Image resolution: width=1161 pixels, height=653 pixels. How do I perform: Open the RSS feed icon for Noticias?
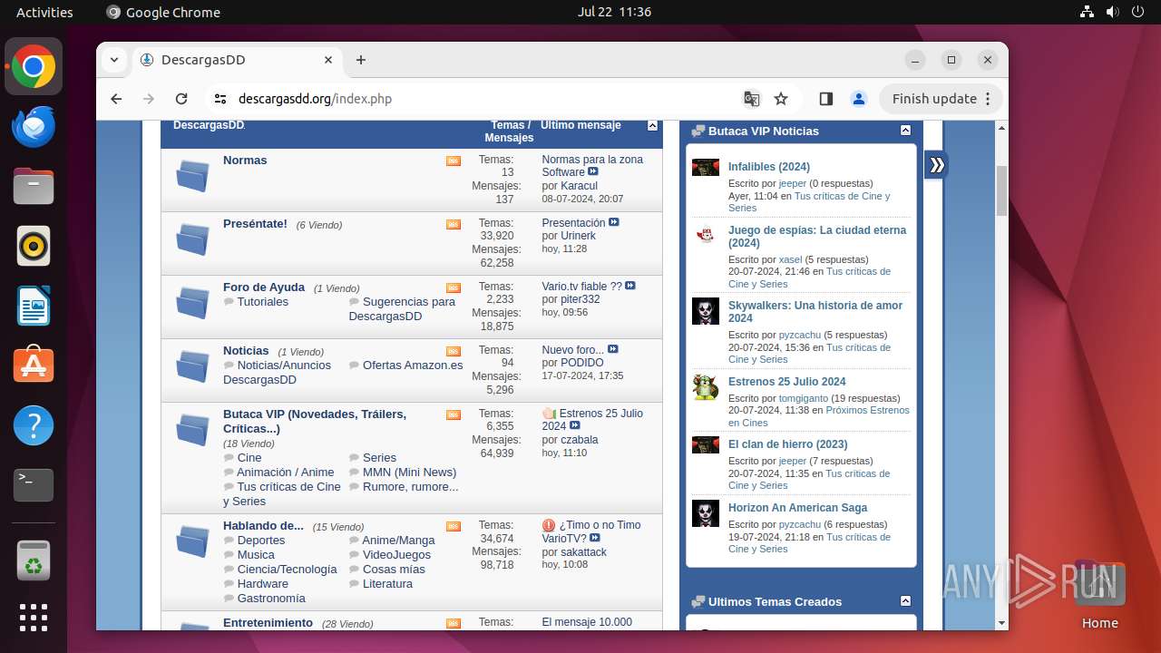[x=454, y=351]
